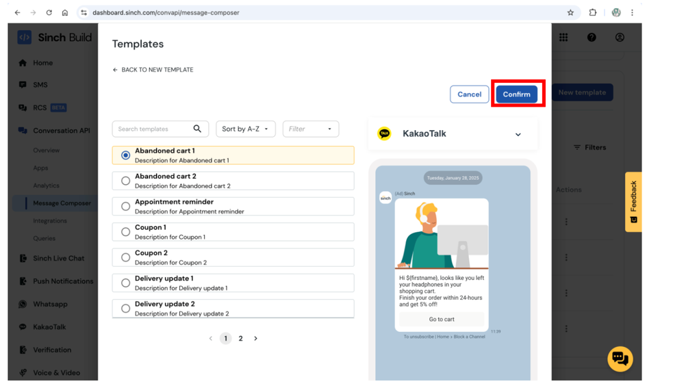Screen dimensions: 684x386
Task: Expand the KakaoTalk channel selector
Action: pos(518,135)
